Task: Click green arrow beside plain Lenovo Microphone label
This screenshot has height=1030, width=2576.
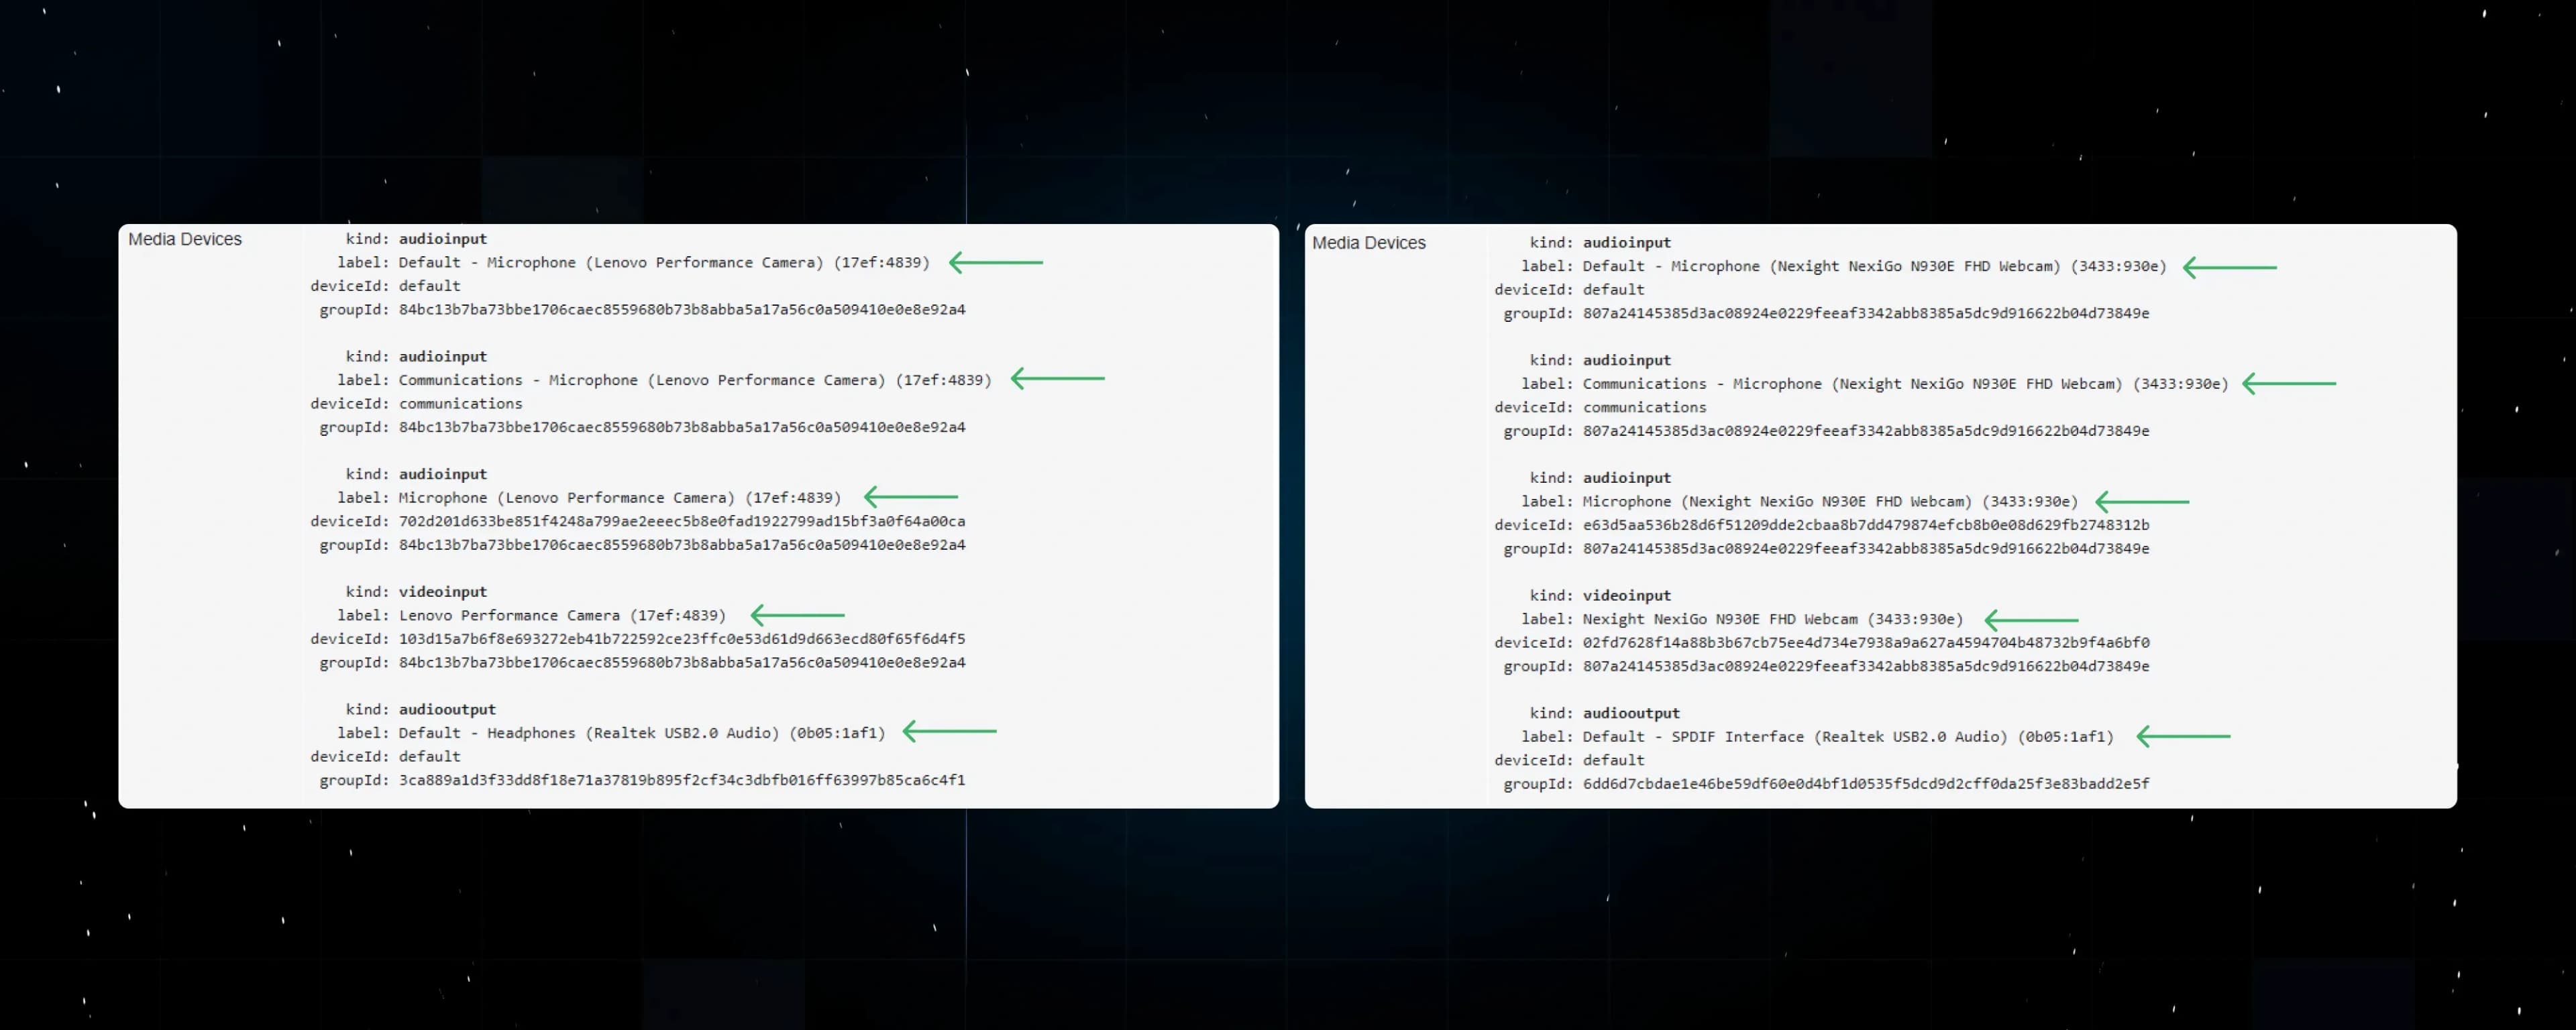Action: pos(910,497)
